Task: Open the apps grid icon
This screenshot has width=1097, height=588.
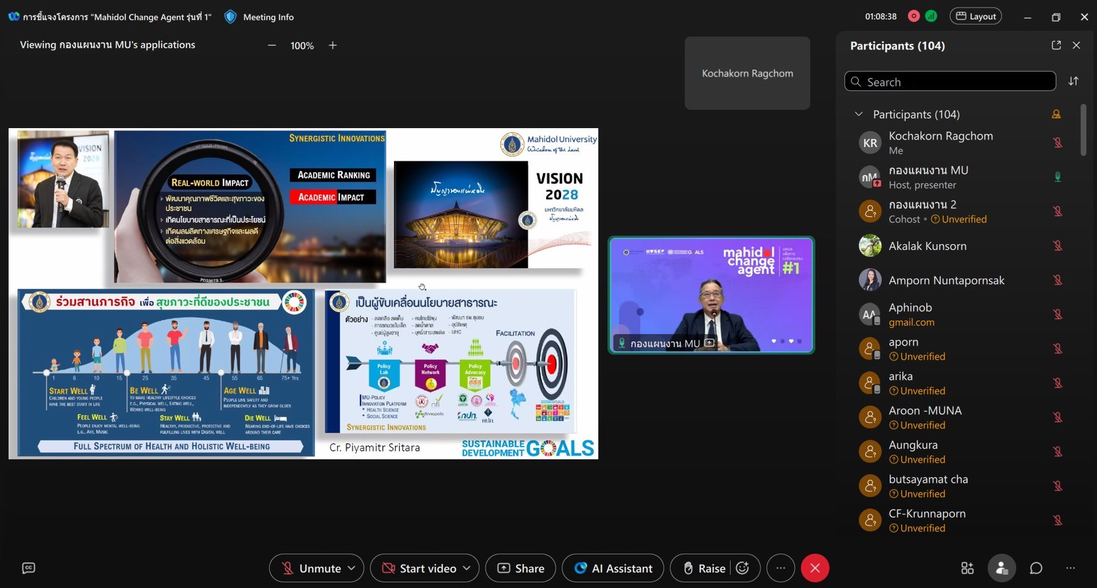Action: [x=967, y=568]
